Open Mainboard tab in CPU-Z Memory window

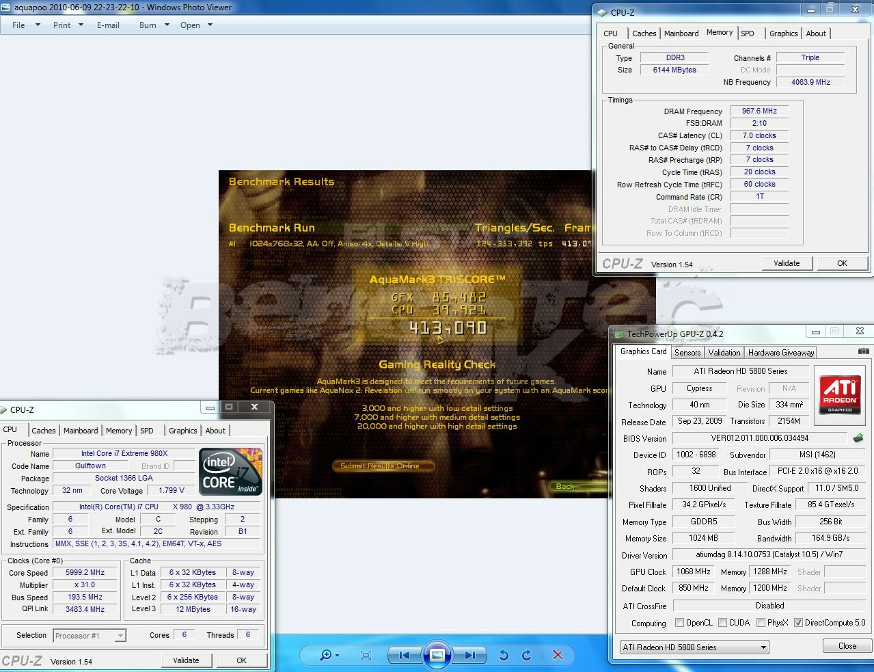coord(681,33)
